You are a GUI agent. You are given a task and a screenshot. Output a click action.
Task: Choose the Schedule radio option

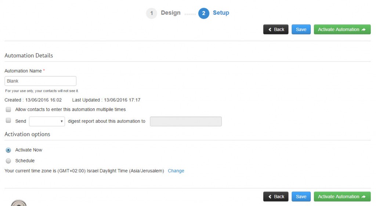(8, 161)
